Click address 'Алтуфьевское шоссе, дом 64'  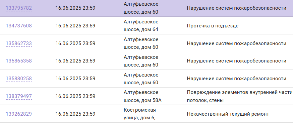141,26
